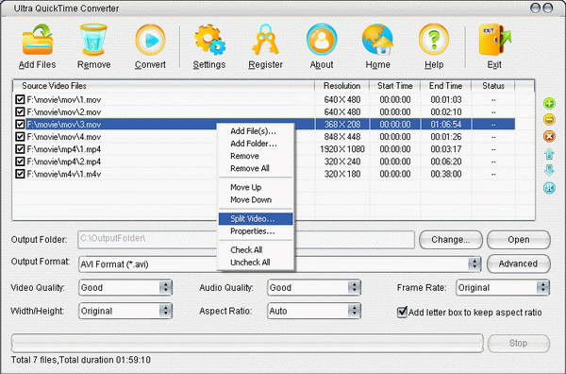This screenshot has height=374, width=566.
Task: Click the 1920×1080 resolution cell
Action: [341, 149]
